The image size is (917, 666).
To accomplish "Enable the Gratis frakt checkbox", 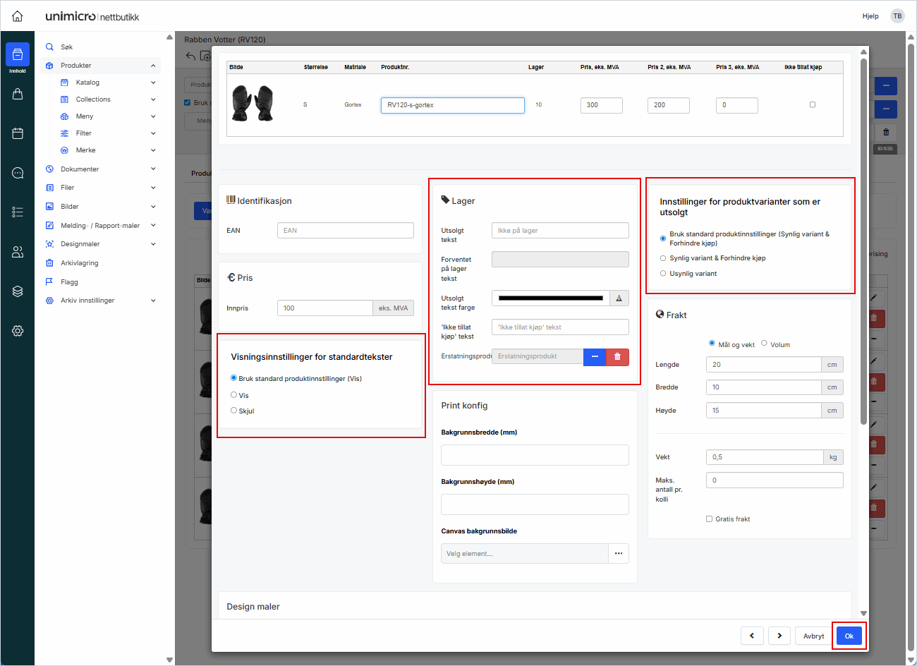I will pos(709,519).
